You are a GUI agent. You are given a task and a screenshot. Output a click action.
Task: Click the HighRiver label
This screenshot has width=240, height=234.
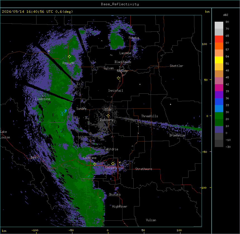120,206
